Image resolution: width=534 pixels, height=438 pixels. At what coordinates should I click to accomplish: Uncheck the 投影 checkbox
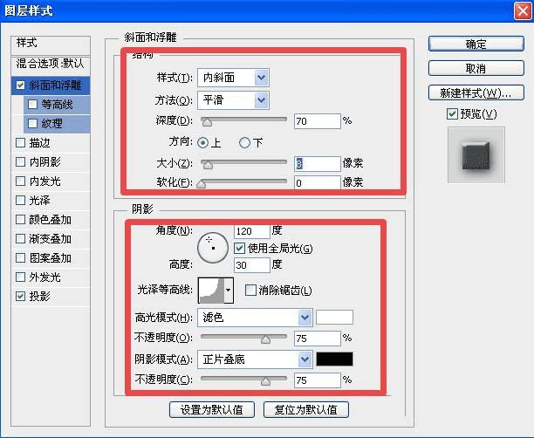tap(20, 297)
